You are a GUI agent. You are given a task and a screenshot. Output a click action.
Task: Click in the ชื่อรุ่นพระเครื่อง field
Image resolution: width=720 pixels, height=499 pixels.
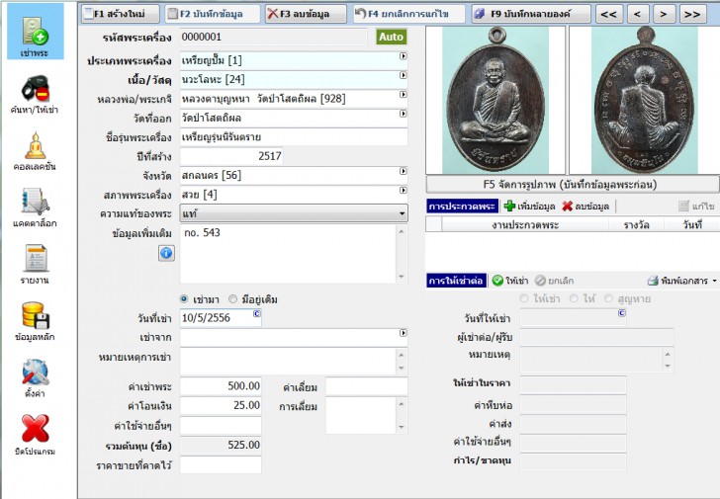pos(294,137)
